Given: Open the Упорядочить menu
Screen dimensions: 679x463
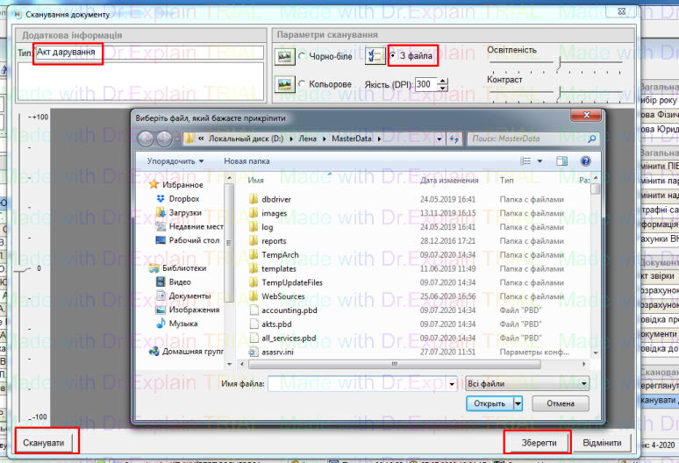Looking at the screenshot, I should click(175, 161).
